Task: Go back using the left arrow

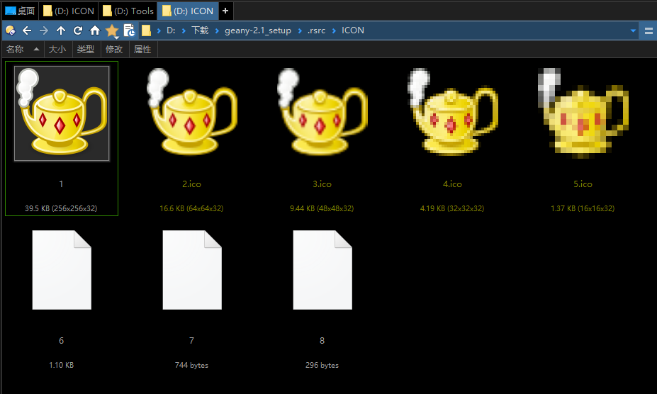Action: pos(27,30)
